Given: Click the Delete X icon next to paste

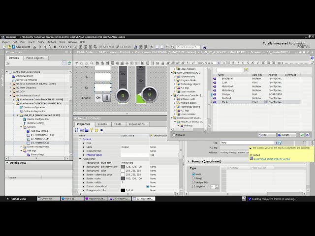Looking at the screenshot, I should (55, 47).
